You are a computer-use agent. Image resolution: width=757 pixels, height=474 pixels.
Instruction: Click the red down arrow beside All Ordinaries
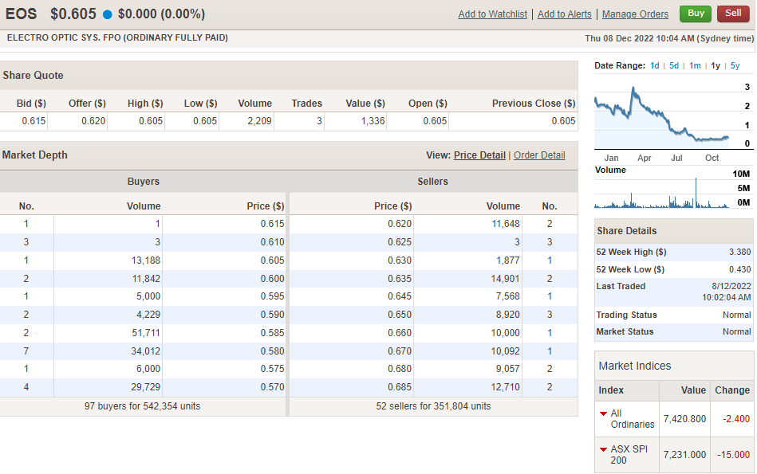tap(603, 413)
